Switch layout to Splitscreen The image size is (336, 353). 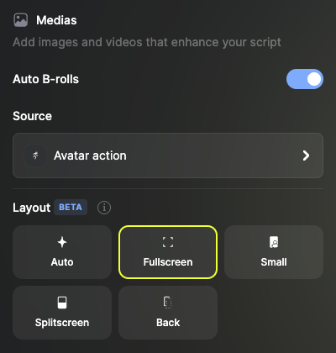tap(62, 313)
